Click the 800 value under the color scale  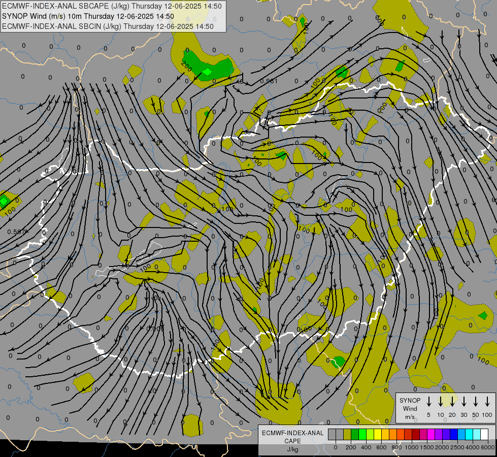pyautogui.click(x=396, y=447)
